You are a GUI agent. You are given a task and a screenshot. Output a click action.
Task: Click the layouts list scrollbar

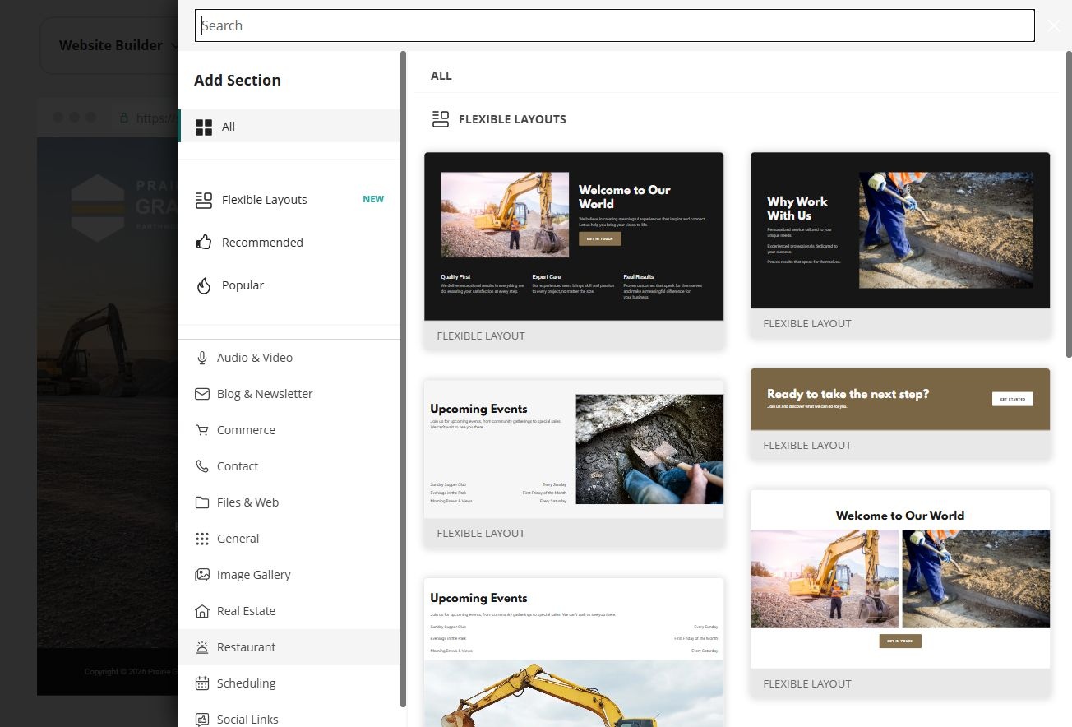(1069, 206)
